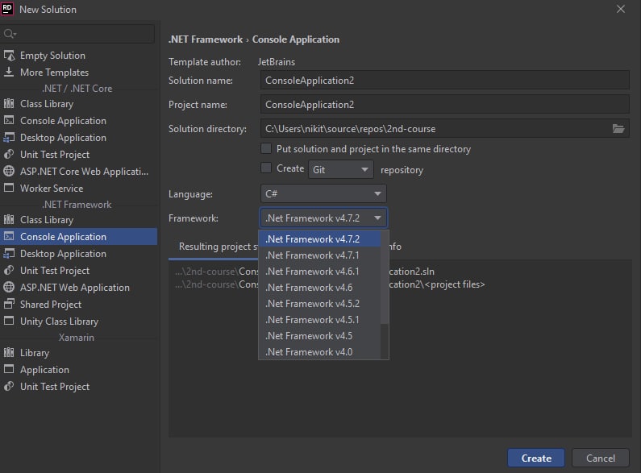Screen dimensions: 641x473
Task: Click the .NET Framework breadcrumb heading
Action: pos(206,39)
